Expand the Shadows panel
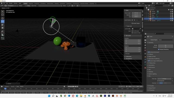Viewport: 174px width, 98px height. [151, 72]
